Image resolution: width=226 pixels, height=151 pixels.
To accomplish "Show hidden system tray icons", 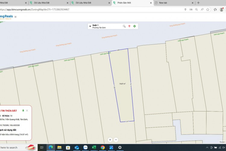I will click(x=207, y=148).
